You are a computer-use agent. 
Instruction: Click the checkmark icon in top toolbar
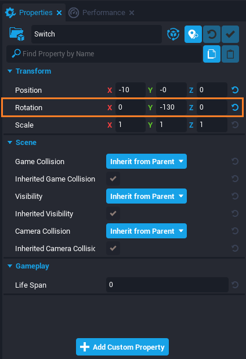[230, 34]
